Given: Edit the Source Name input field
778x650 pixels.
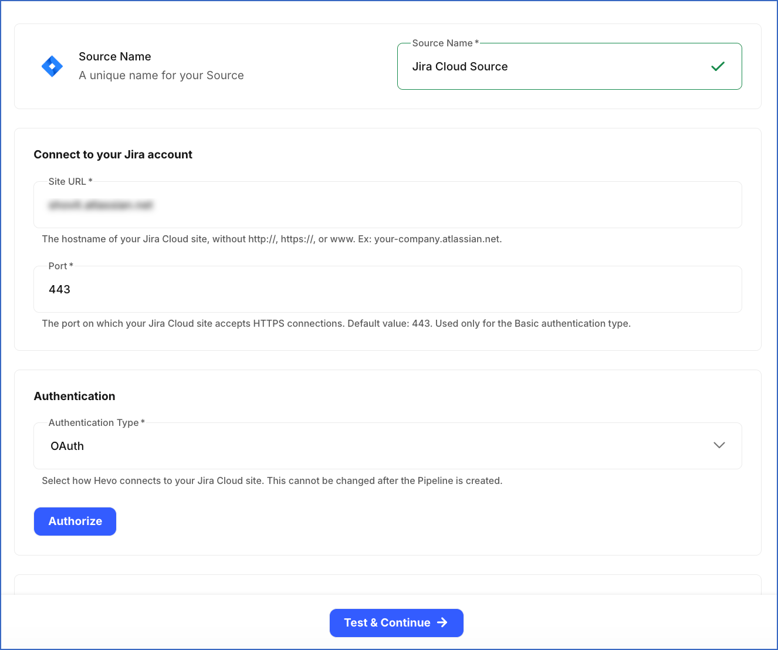Looking at the screenshot, I should click(569, 66).
